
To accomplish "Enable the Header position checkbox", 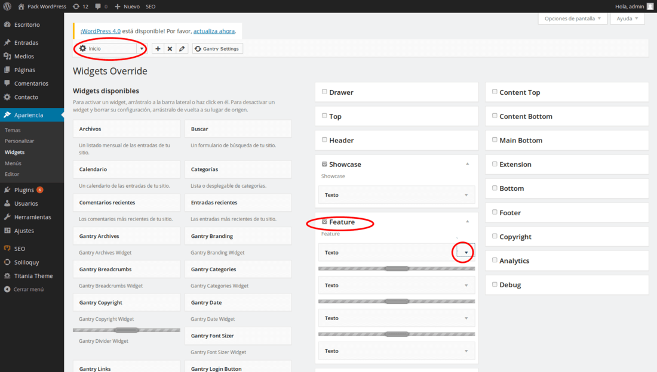I will tap(324, 139).
